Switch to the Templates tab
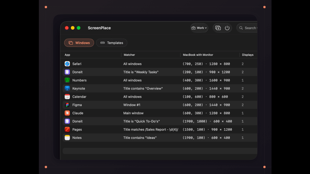 112,43
